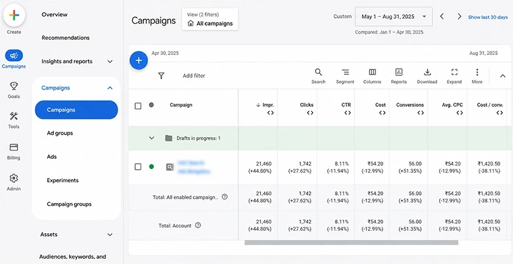This screenshot has height=264, width=513.
Task: Open the Columns settings icon
Action: tap(372, 76)
